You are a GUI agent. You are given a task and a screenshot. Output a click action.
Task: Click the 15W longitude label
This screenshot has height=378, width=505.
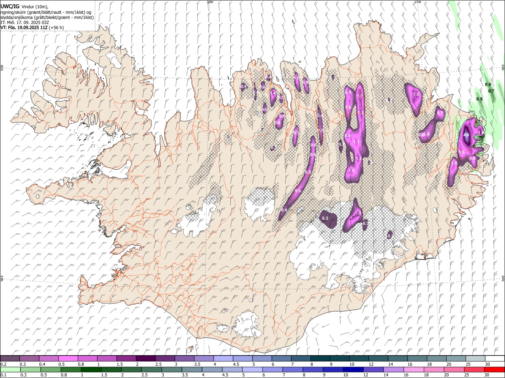pos(418,2)
